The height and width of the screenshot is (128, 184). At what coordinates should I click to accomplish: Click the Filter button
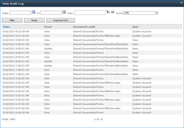tap(12, 20)
